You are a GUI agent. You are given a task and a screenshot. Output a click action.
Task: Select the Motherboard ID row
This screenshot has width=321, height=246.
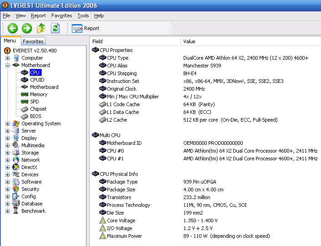205,143
